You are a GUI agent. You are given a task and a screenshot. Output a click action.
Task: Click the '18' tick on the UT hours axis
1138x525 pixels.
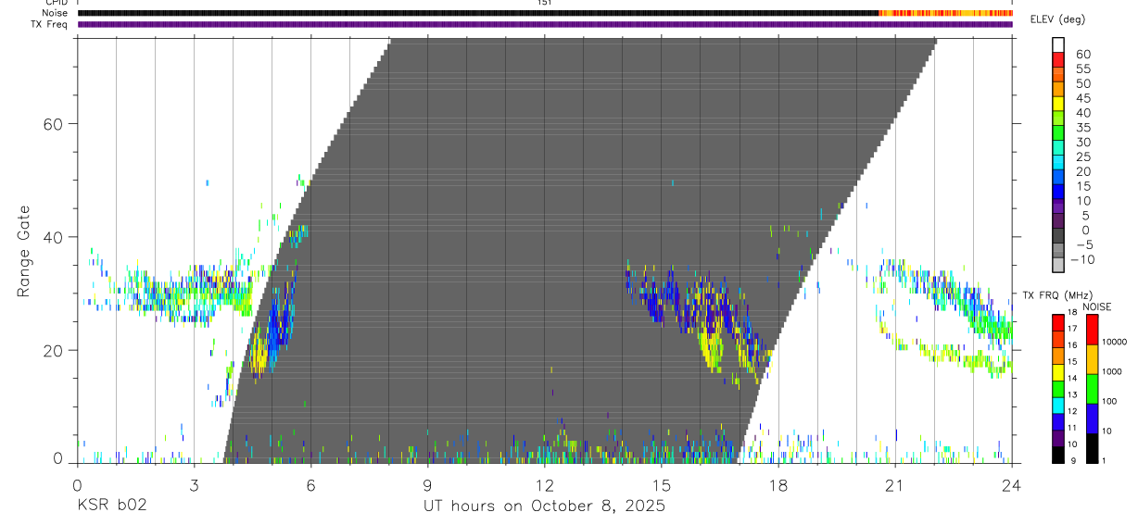pos(778,485)
